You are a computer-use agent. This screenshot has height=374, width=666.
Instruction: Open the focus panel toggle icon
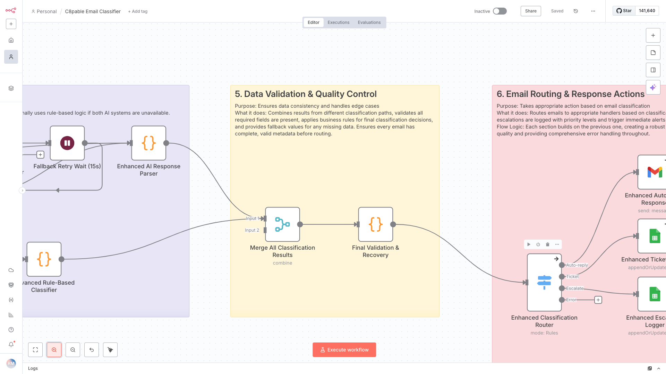(653, 70)
